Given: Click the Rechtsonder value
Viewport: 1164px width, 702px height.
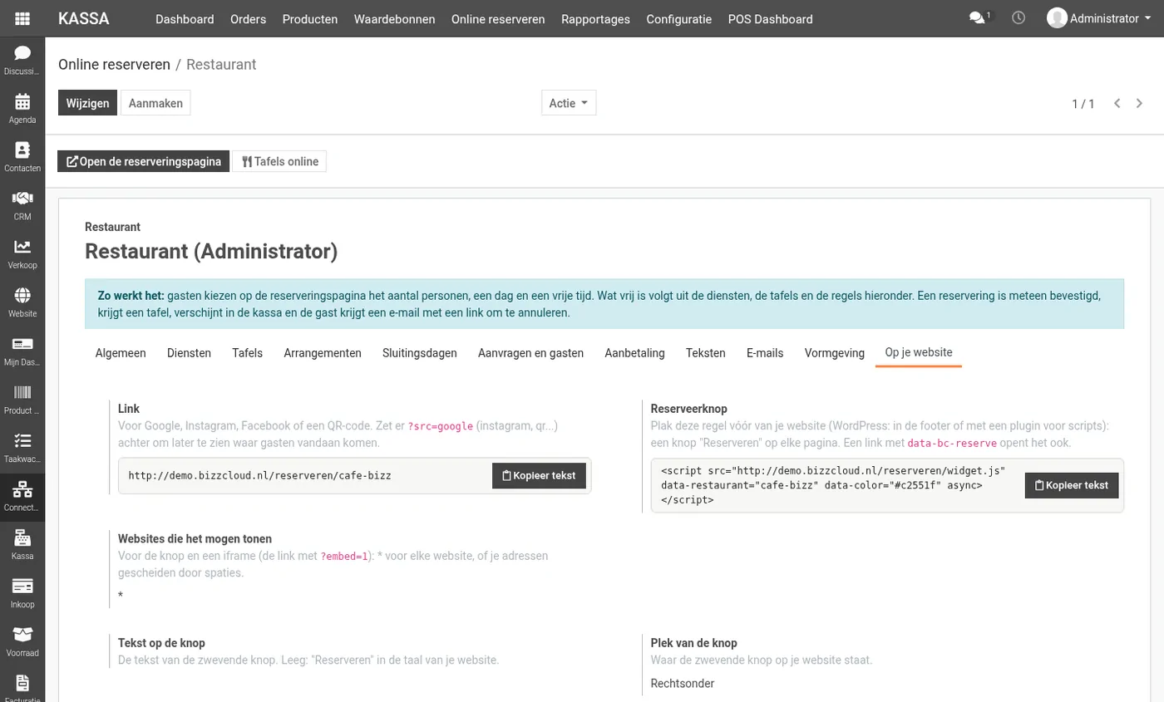Looking at the screenshot, I should click(x=683, y=684).
